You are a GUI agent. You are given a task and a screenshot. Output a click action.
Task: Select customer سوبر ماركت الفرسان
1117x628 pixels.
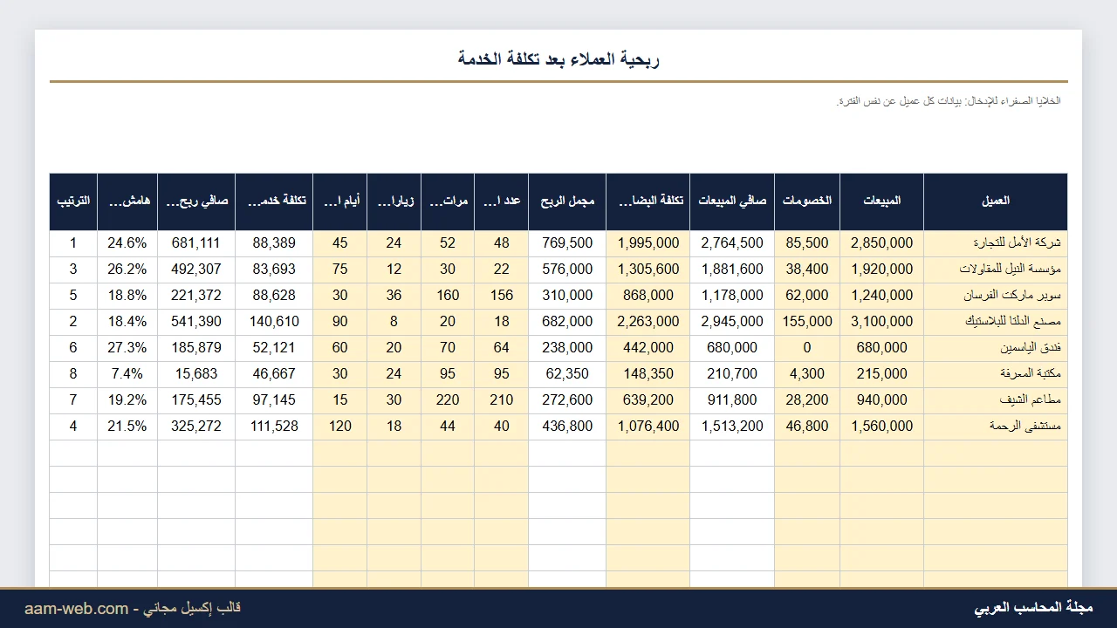[996, 296]
